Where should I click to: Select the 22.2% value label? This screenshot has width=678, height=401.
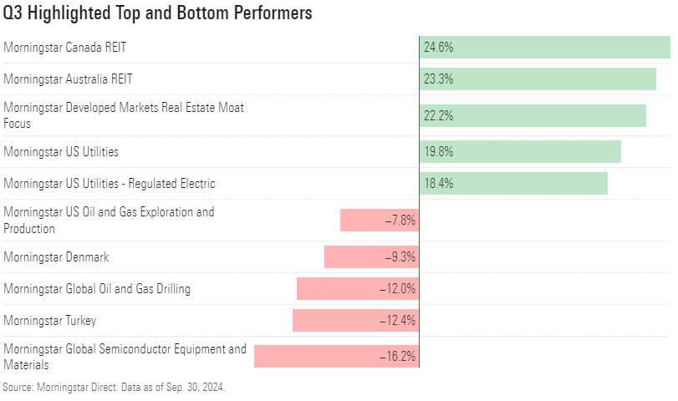(438, 116)
